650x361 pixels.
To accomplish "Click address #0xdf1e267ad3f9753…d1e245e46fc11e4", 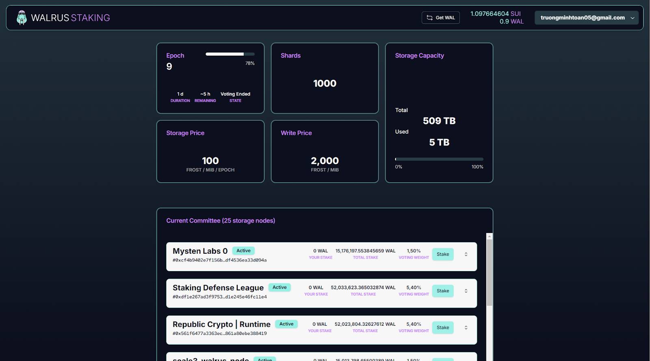I will 219,297.
